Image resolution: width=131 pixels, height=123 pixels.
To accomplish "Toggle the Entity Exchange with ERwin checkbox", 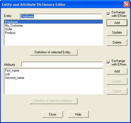I will pos(108,14).
